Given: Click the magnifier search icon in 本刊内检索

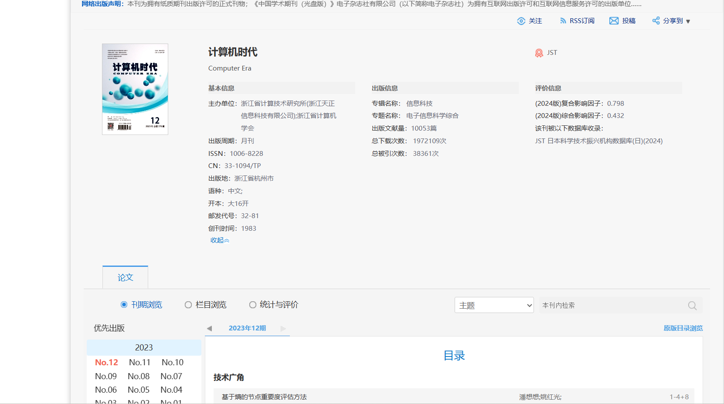Looking at the screenshot, I should point(692,306).
